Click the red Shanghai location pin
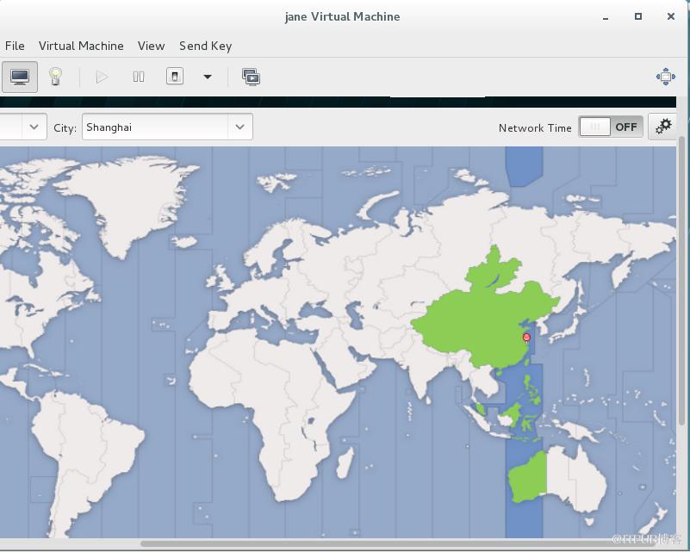Screen dimensions: 690x552 [x=526, y=338]
